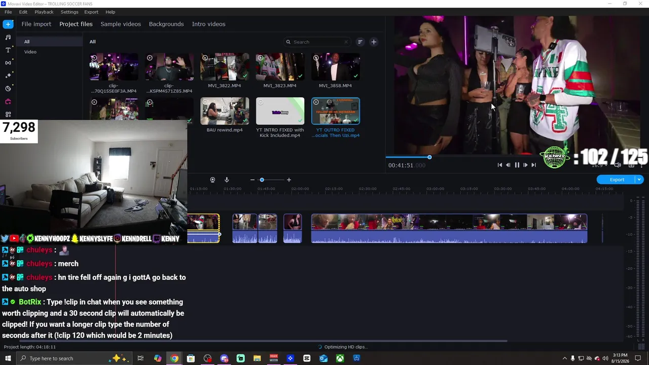Open the sort options icon beside search
Viewport: 649px width, 365px height.
360,42
